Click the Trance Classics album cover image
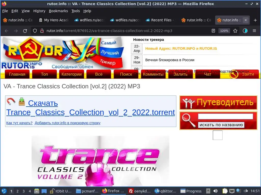The width and height of the screenshot is (261, 195). point(100,161)
